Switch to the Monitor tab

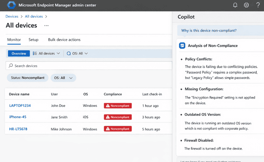click(14, 40)
